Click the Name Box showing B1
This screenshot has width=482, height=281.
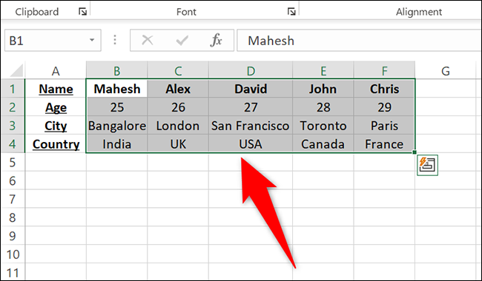click(53, 40)
